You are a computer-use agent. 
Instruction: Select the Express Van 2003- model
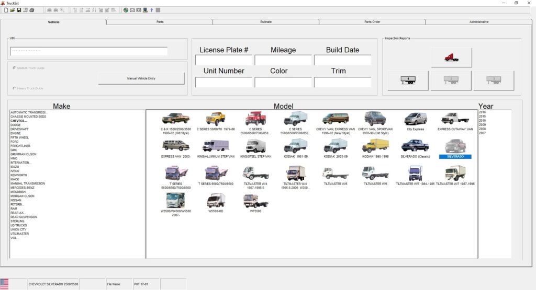click(176, 149)
